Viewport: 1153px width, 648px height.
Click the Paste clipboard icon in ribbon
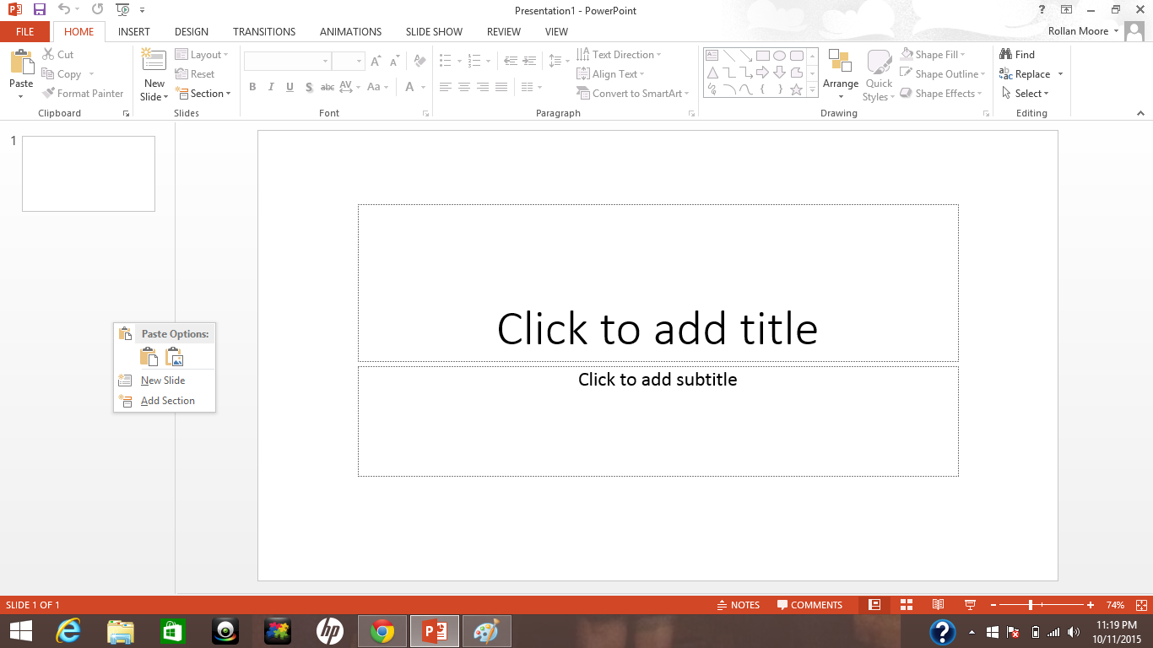(x=21, y=63)
